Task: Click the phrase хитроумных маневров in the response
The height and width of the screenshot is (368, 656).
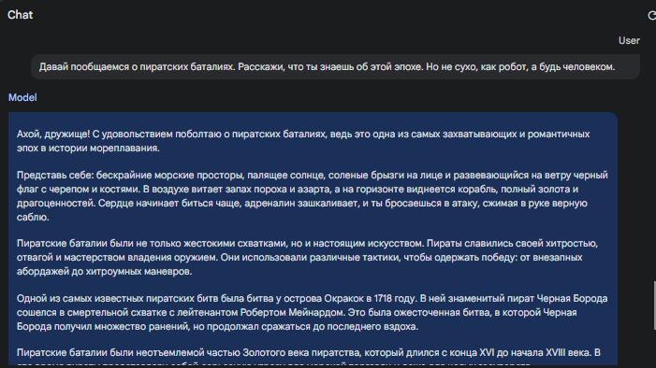Action: coord(138,272)
